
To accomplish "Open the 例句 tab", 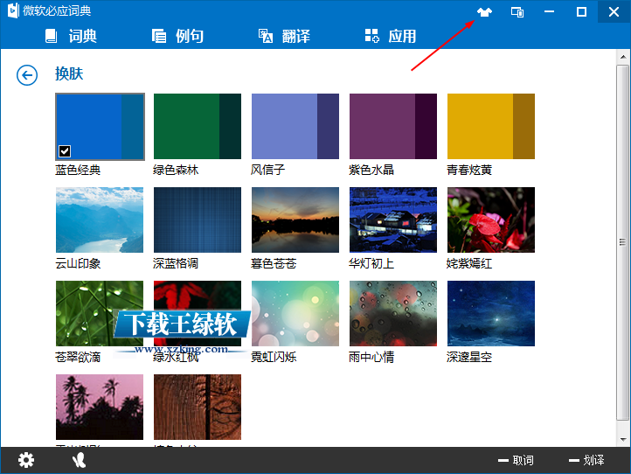I will click(x=177, y=36).
